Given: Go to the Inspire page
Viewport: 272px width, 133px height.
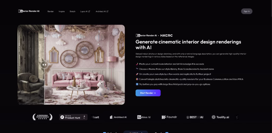Looking at the screenshot, I should pyautogui.click(x=62, y=11).
